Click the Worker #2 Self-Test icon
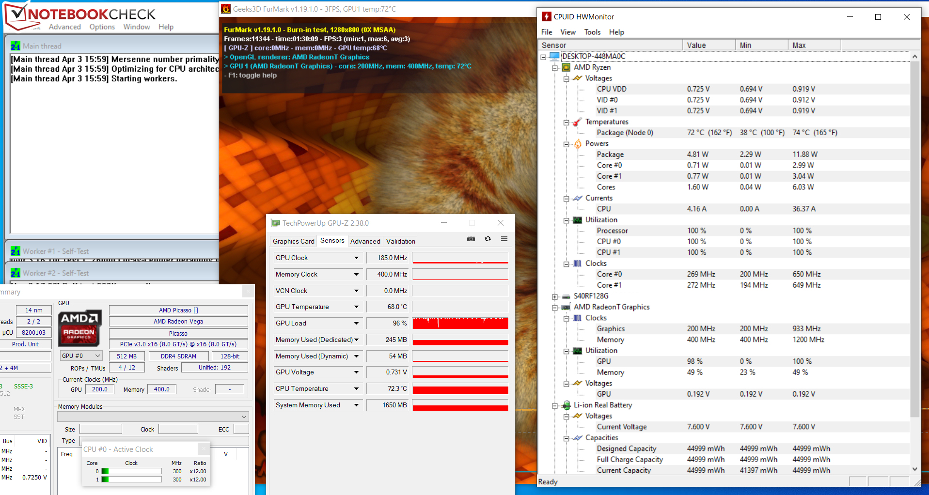Image resolution: width=929 pixels, height=495 pixels. [16, 273]
